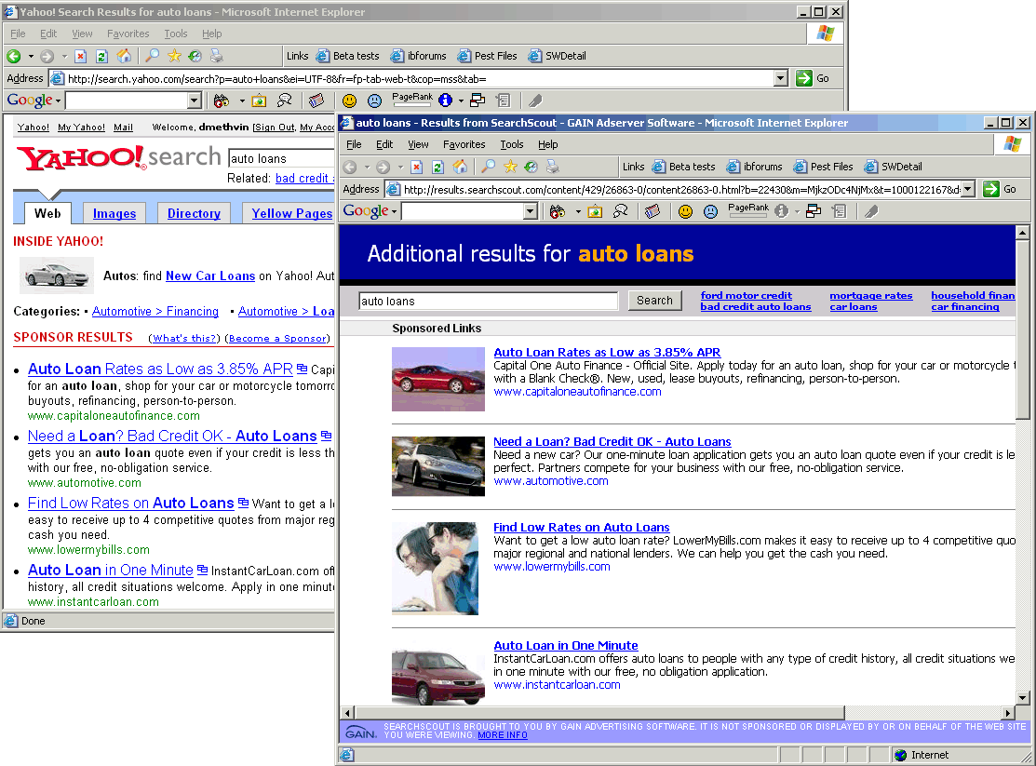Image resolution: width=1036 pixels, height=766 pixels.
Task: Click Refresh icon in Yahoo window toolbar
Action: (101, 56)
